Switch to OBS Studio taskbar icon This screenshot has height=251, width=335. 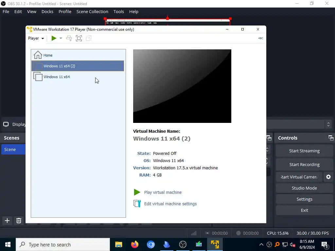(183, 244)
